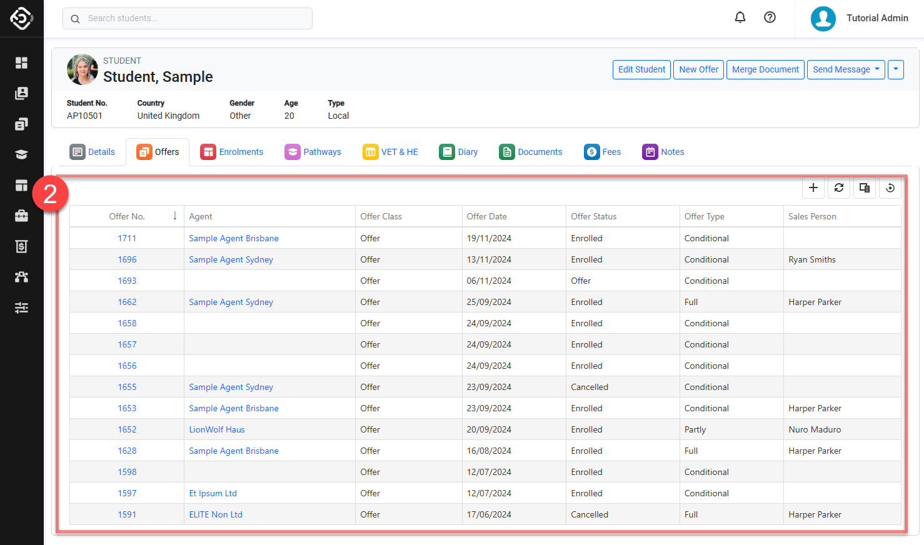Open offer number 1711 link
This screenshot has height=545, width=924.
(x=127, y=238)
